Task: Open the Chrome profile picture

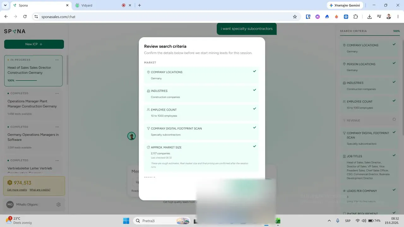Action: (x=389, y=17)
